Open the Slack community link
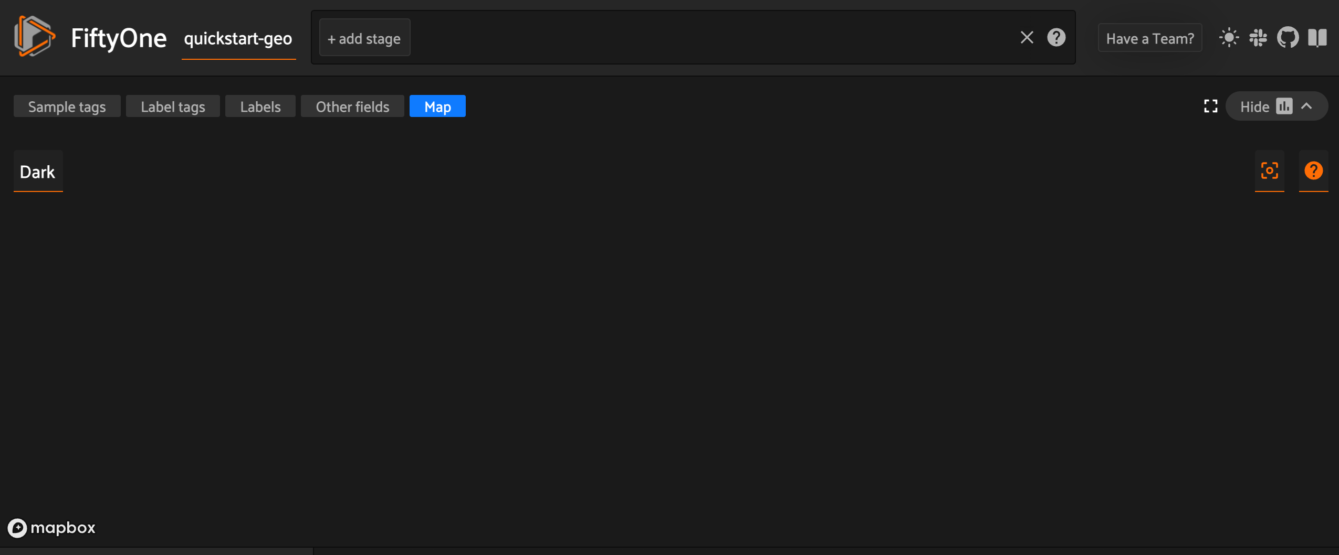 1259,37
